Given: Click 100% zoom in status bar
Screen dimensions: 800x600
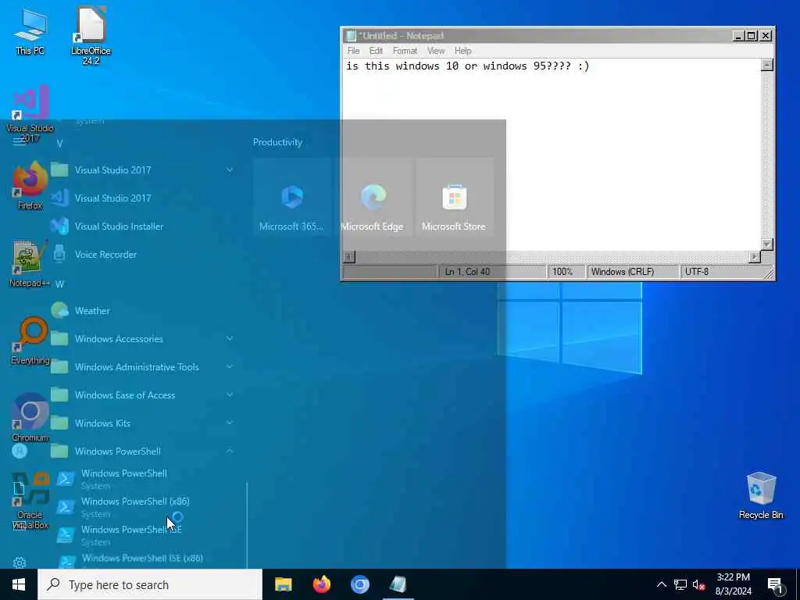Looking at the screenshot, I should pyautogui.click(x=566, y=272).
